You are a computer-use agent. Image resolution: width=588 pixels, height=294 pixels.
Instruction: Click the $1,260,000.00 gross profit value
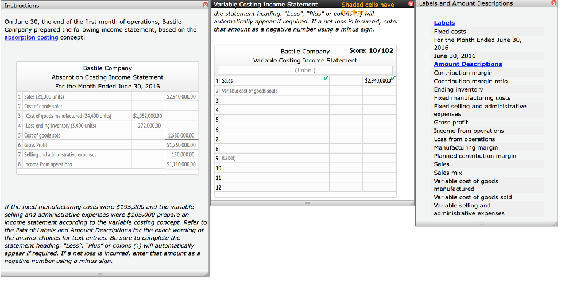coord(181,145)
